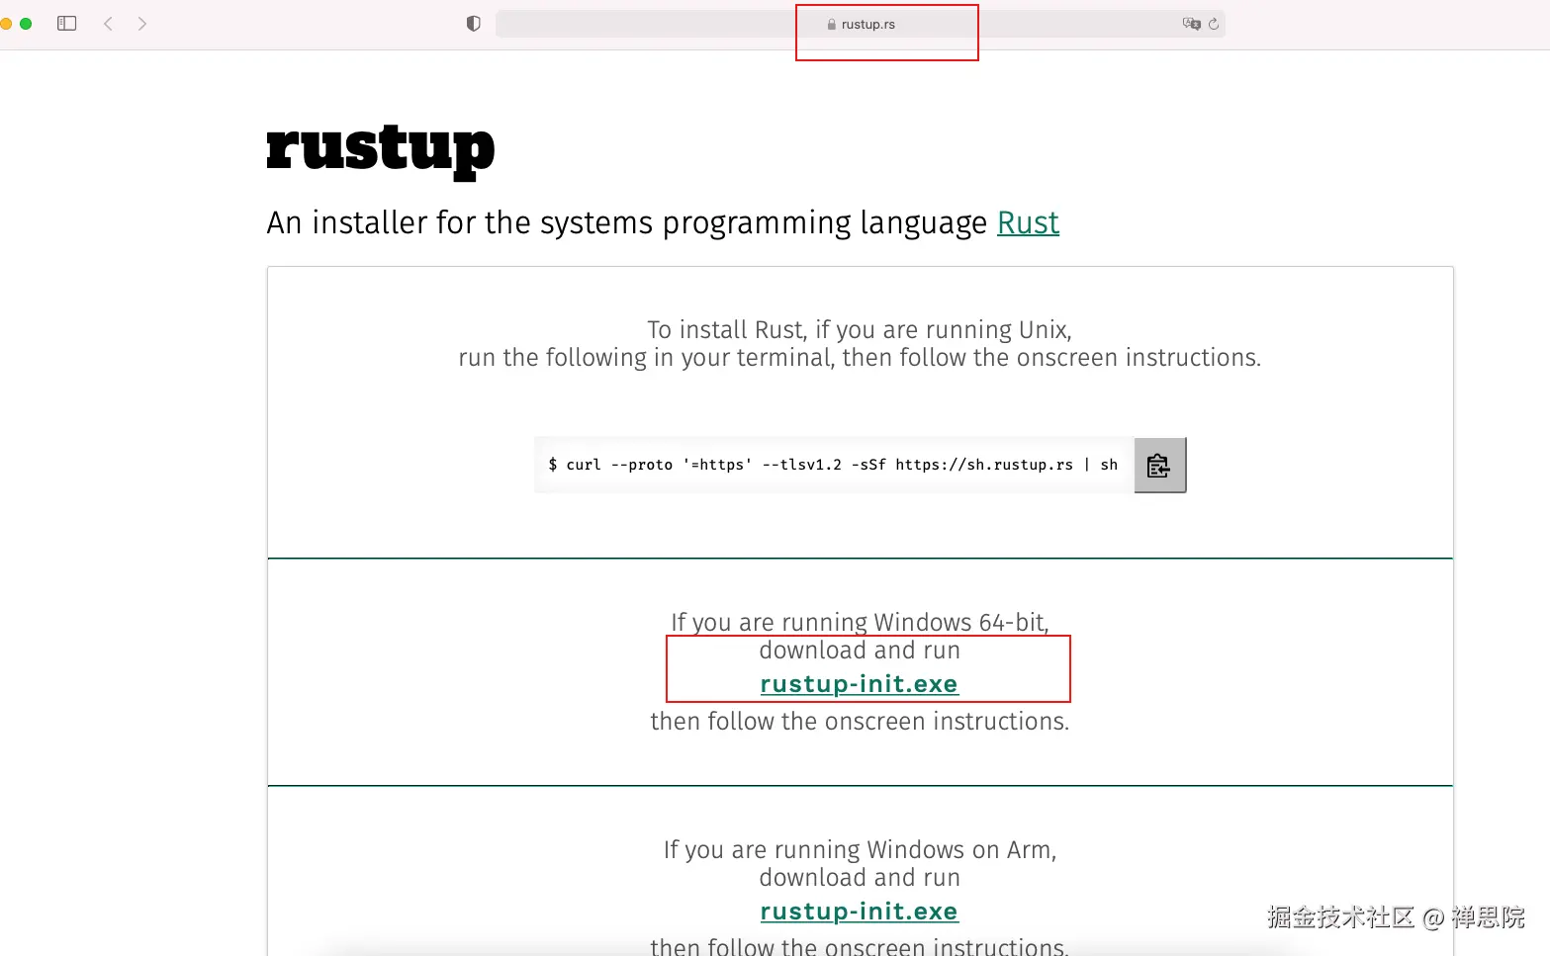Screen dimensions: 1550x956
Task: Open the Rust link in the subtitle
Action: coord(1028,222)
